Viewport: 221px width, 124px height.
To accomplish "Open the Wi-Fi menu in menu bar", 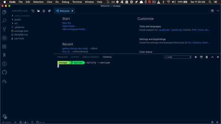I will pos(168,2).
